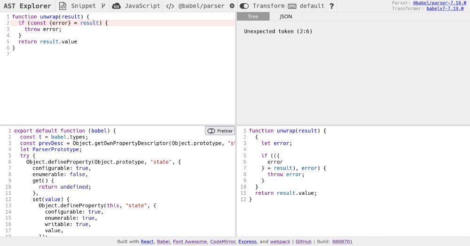
Task: Click 'return result.value' in top editor
Action: pos(47,42)
